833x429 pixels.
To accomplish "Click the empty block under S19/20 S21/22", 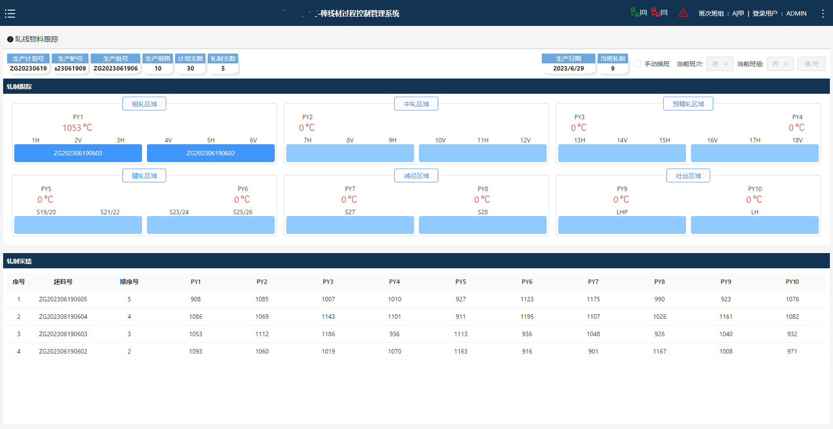I will 78,225.
